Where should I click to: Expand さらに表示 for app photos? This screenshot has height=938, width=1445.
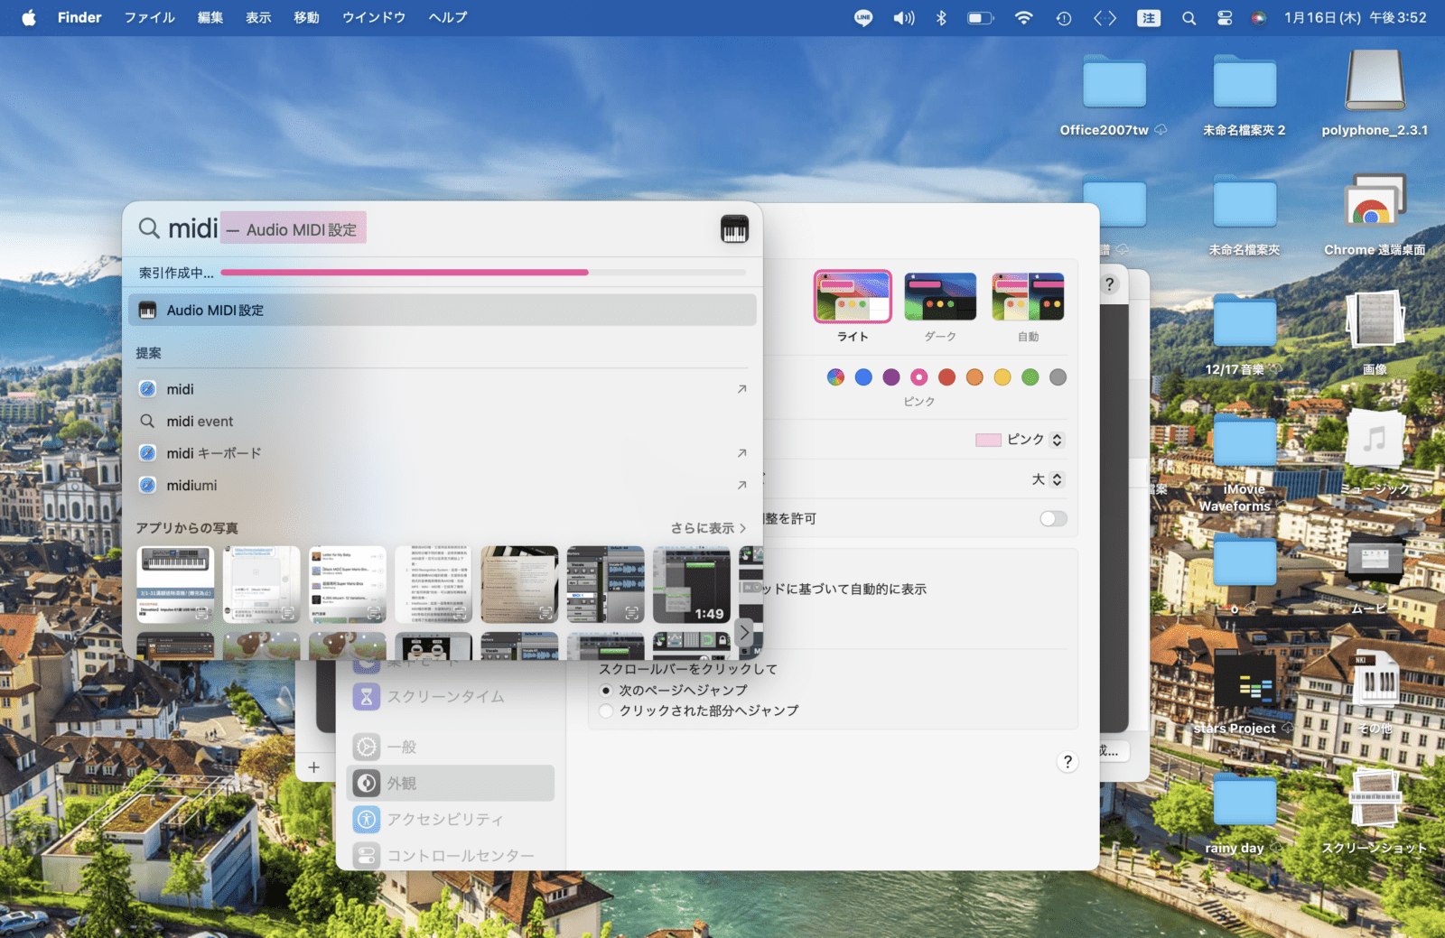[x=708, y=528]
